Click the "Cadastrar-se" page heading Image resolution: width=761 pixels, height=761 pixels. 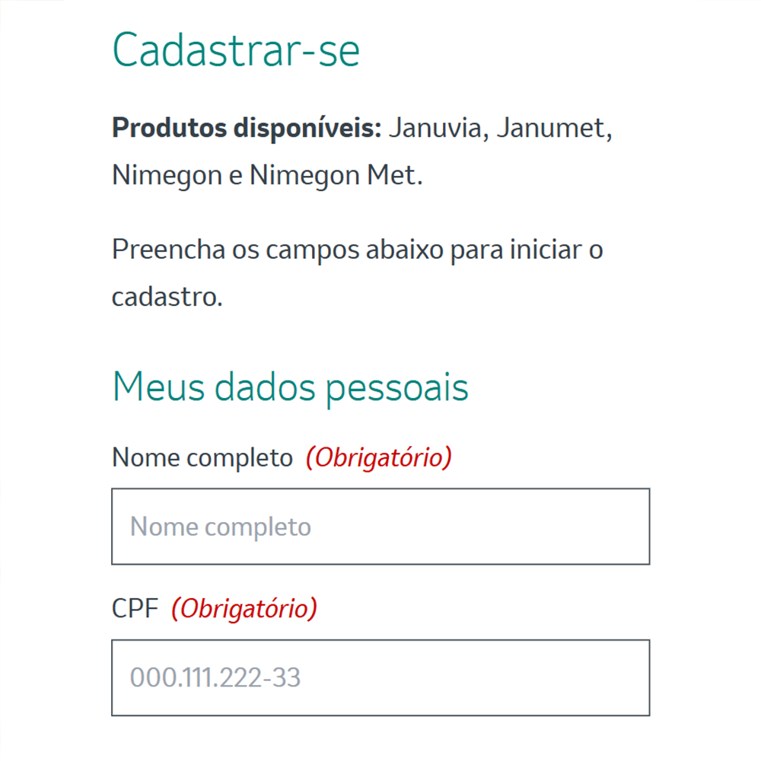point(236,52)
